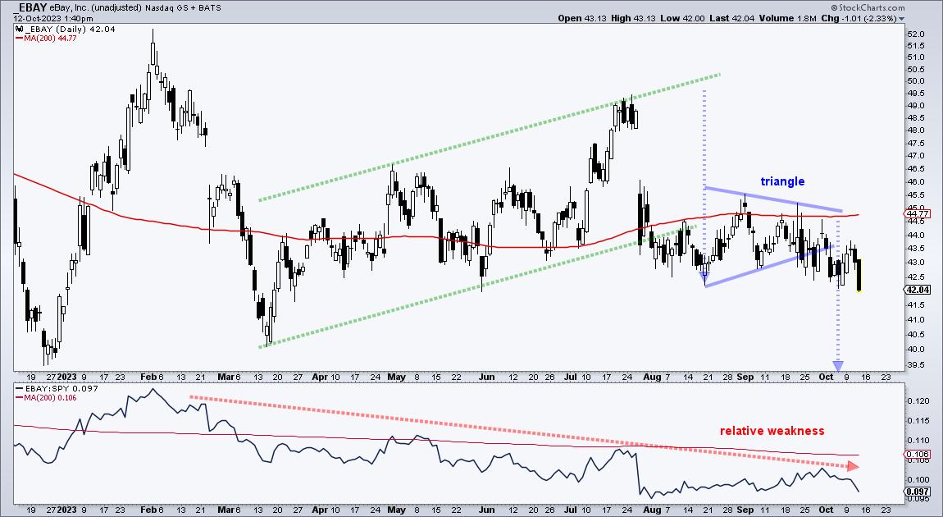Viewport: 943px width, 517px height.
Task: Select the blue 'triangle' annotation label
Action: 782,181
